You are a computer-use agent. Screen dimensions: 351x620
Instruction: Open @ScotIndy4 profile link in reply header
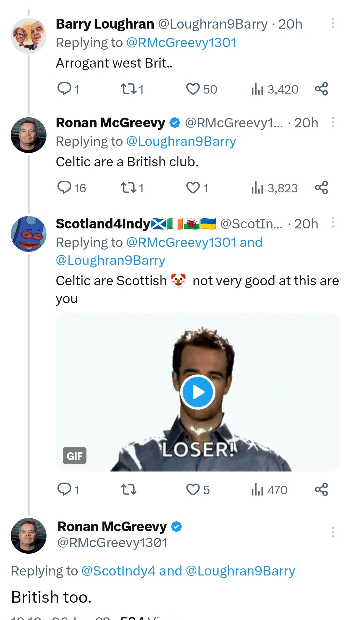pyautogui.click(x=118, y=571)
